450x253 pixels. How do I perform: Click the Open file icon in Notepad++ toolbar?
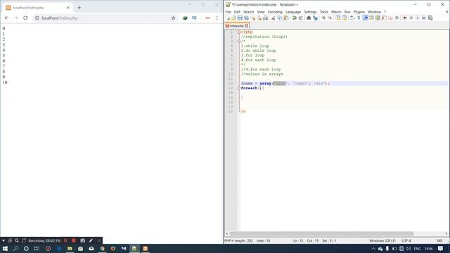233,18
